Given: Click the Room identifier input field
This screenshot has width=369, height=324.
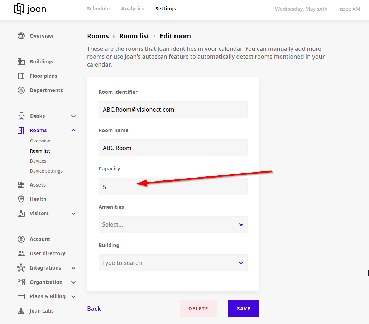Looking at the screenshot, I should (x=173, y=110).
